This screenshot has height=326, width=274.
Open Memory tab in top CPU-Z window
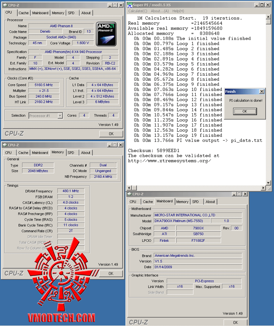pos(58,13)
